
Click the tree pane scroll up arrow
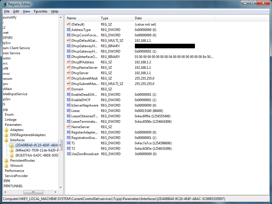click(61, 17)
